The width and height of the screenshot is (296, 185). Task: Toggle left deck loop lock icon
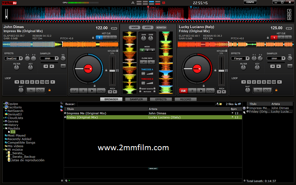[x=50, y=90]
